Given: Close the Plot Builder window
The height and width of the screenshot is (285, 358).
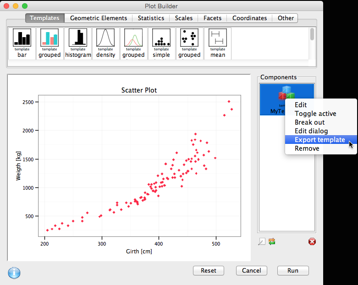Looking at the screenshot, I should click(x=6, y=6).
